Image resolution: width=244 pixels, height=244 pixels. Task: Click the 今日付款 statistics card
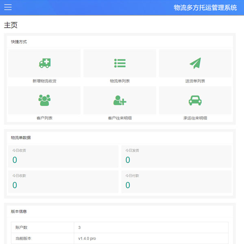point(176,181)
